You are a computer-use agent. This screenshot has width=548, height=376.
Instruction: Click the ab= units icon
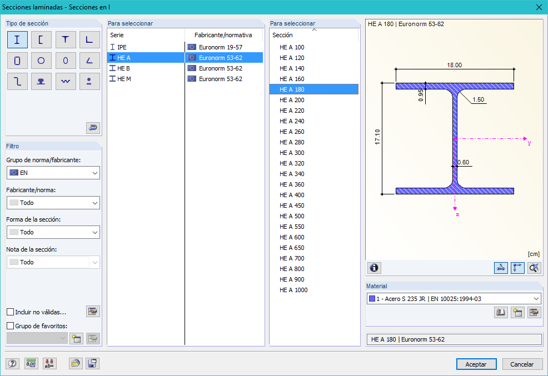(x=49, y=363)
